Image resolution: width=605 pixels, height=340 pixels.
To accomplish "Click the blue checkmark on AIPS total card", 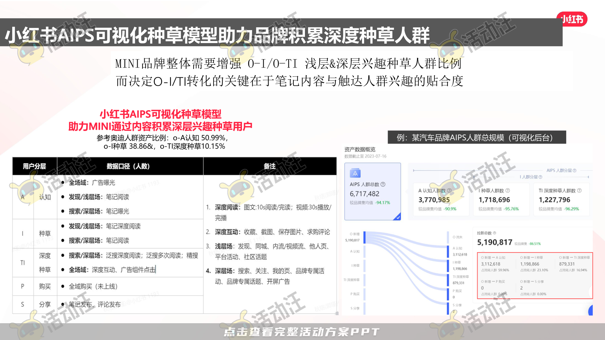I will [x=397, y=217].
